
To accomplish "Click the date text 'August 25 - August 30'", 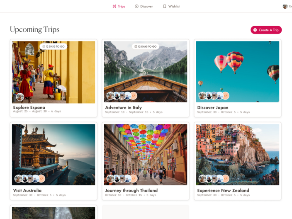I will 30,111.
